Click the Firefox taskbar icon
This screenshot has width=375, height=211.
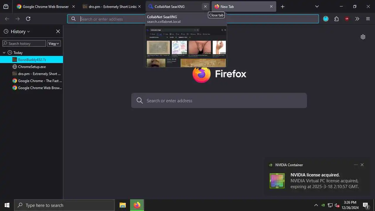(x=137, y=205)
